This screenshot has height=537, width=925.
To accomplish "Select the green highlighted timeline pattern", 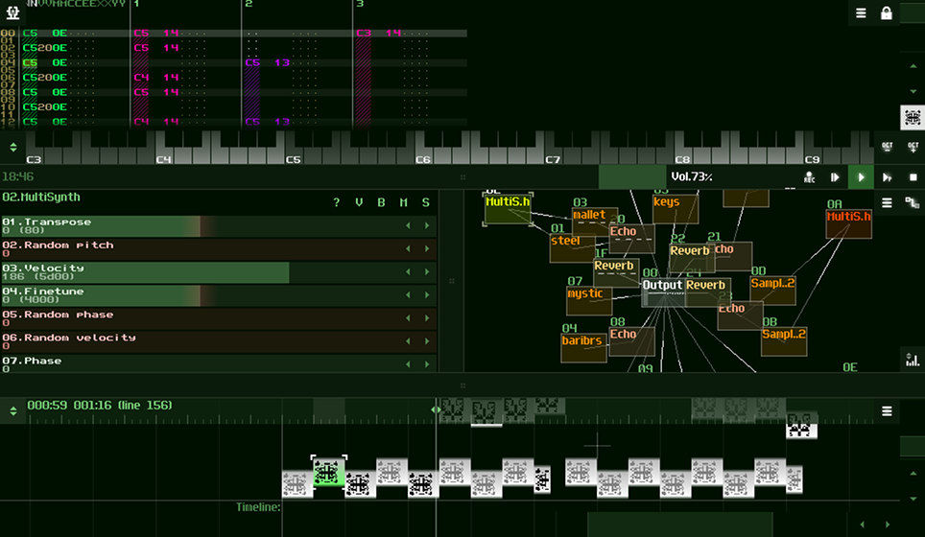I will (x=328, y=471).
